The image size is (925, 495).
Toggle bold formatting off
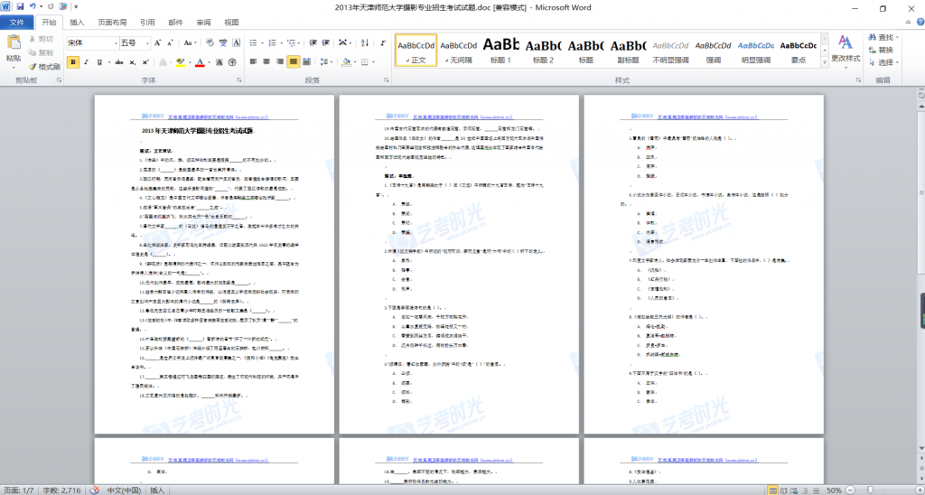73,62
